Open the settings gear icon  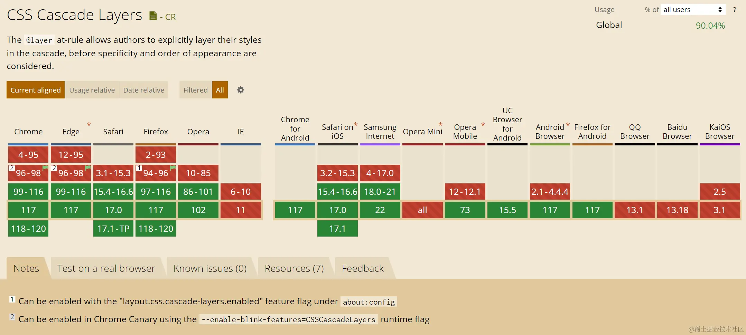click(241, 90)
